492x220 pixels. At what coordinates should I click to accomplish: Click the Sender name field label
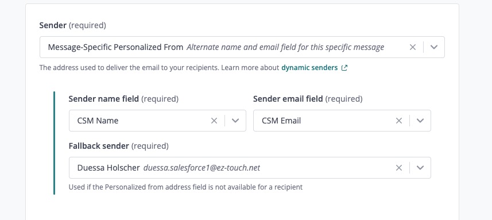pos(123,99)
